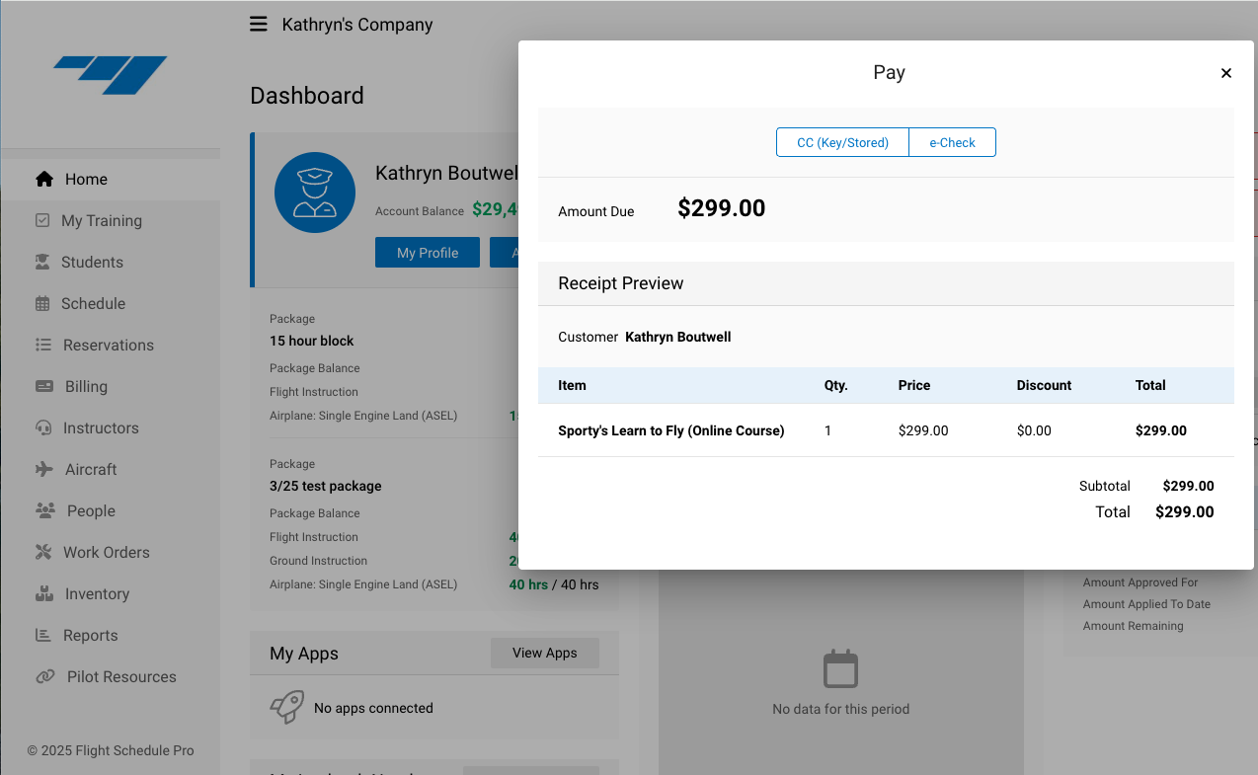This screenshot has width=1258, height=775.
Task: Click the Pilot Resources link icon
Action: point(45,676)
